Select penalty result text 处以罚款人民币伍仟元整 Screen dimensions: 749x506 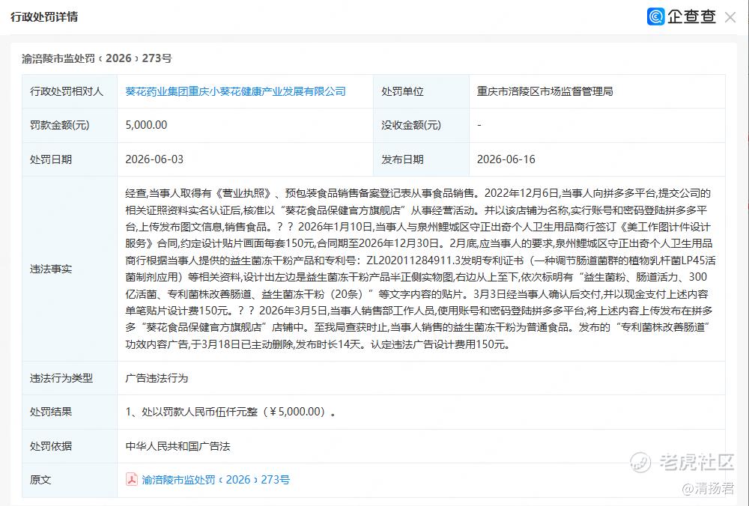[x=200, y=412]
